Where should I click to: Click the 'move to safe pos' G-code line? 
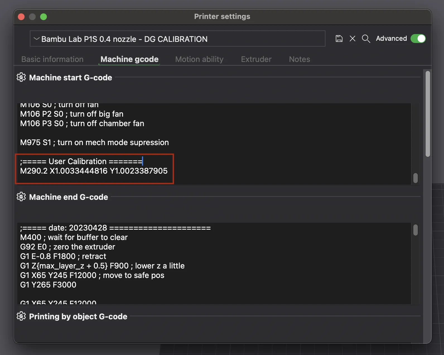point(92,275)
